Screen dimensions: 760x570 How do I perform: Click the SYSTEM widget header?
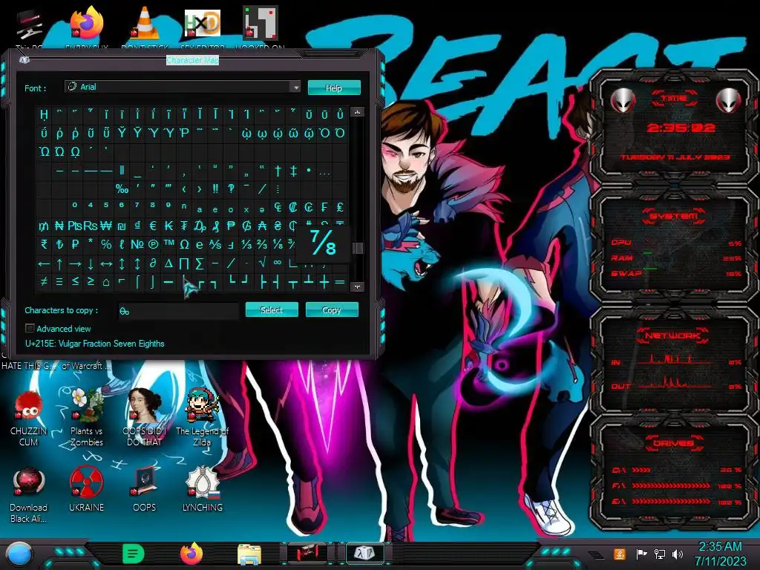pos(674,216)
